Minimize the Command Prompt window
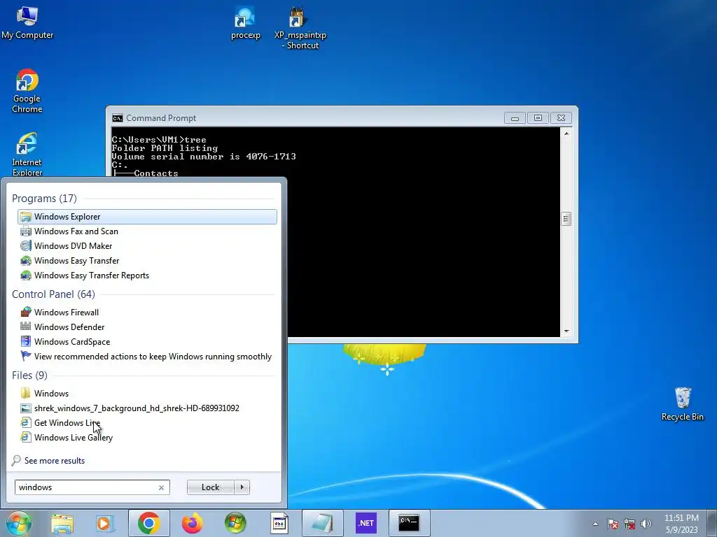717x537 pixels. 515,118
